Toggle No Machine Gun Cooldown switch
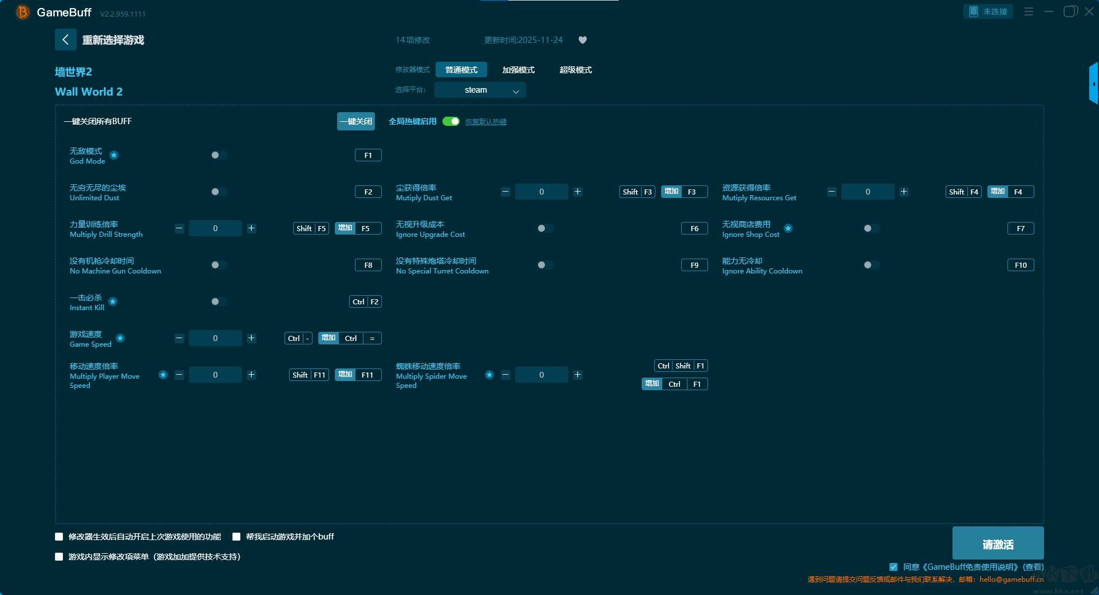The height and width of the screenshot is (595, 1099). coord(219,265)
